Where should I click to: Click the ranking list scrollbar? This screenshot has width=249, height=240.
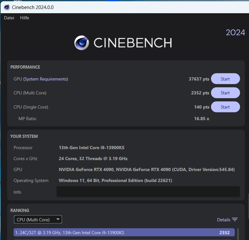[x=238, y=234]
